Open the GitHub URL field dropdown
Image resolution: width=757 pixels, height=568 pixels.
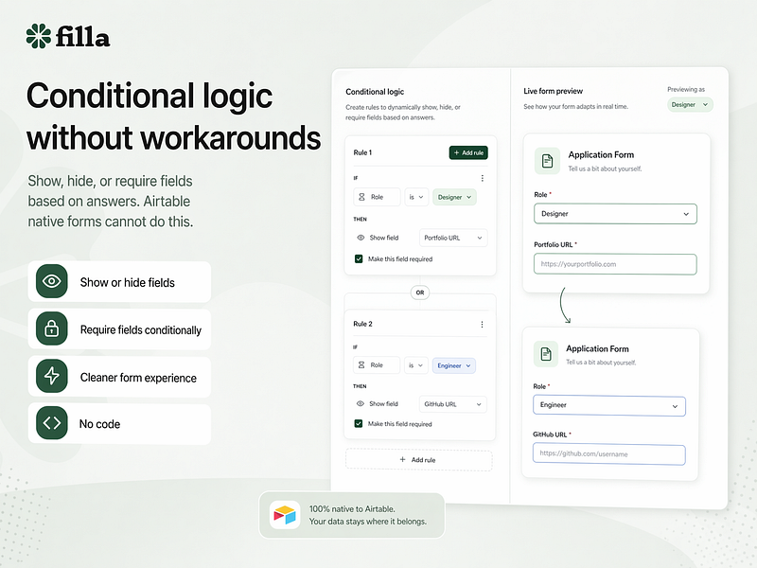click(452, 404)
